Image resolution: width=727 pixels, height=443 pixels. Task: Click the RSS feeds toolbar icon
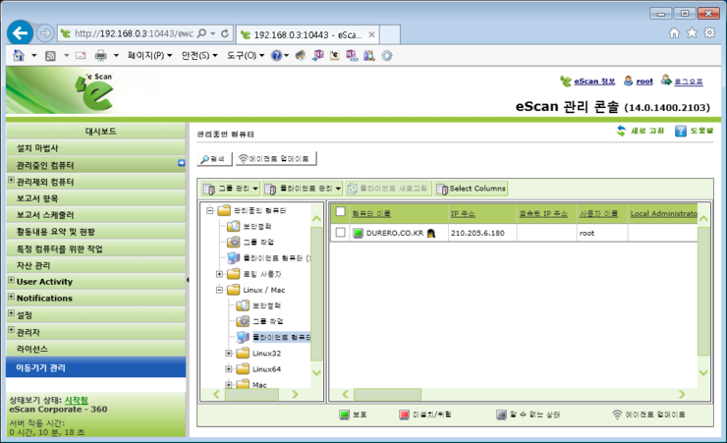[50, 56]
